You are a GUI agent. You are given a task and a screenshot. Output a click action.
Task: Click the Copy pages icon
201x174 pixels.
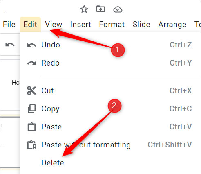pyautogui.click(x=31, y=108)
